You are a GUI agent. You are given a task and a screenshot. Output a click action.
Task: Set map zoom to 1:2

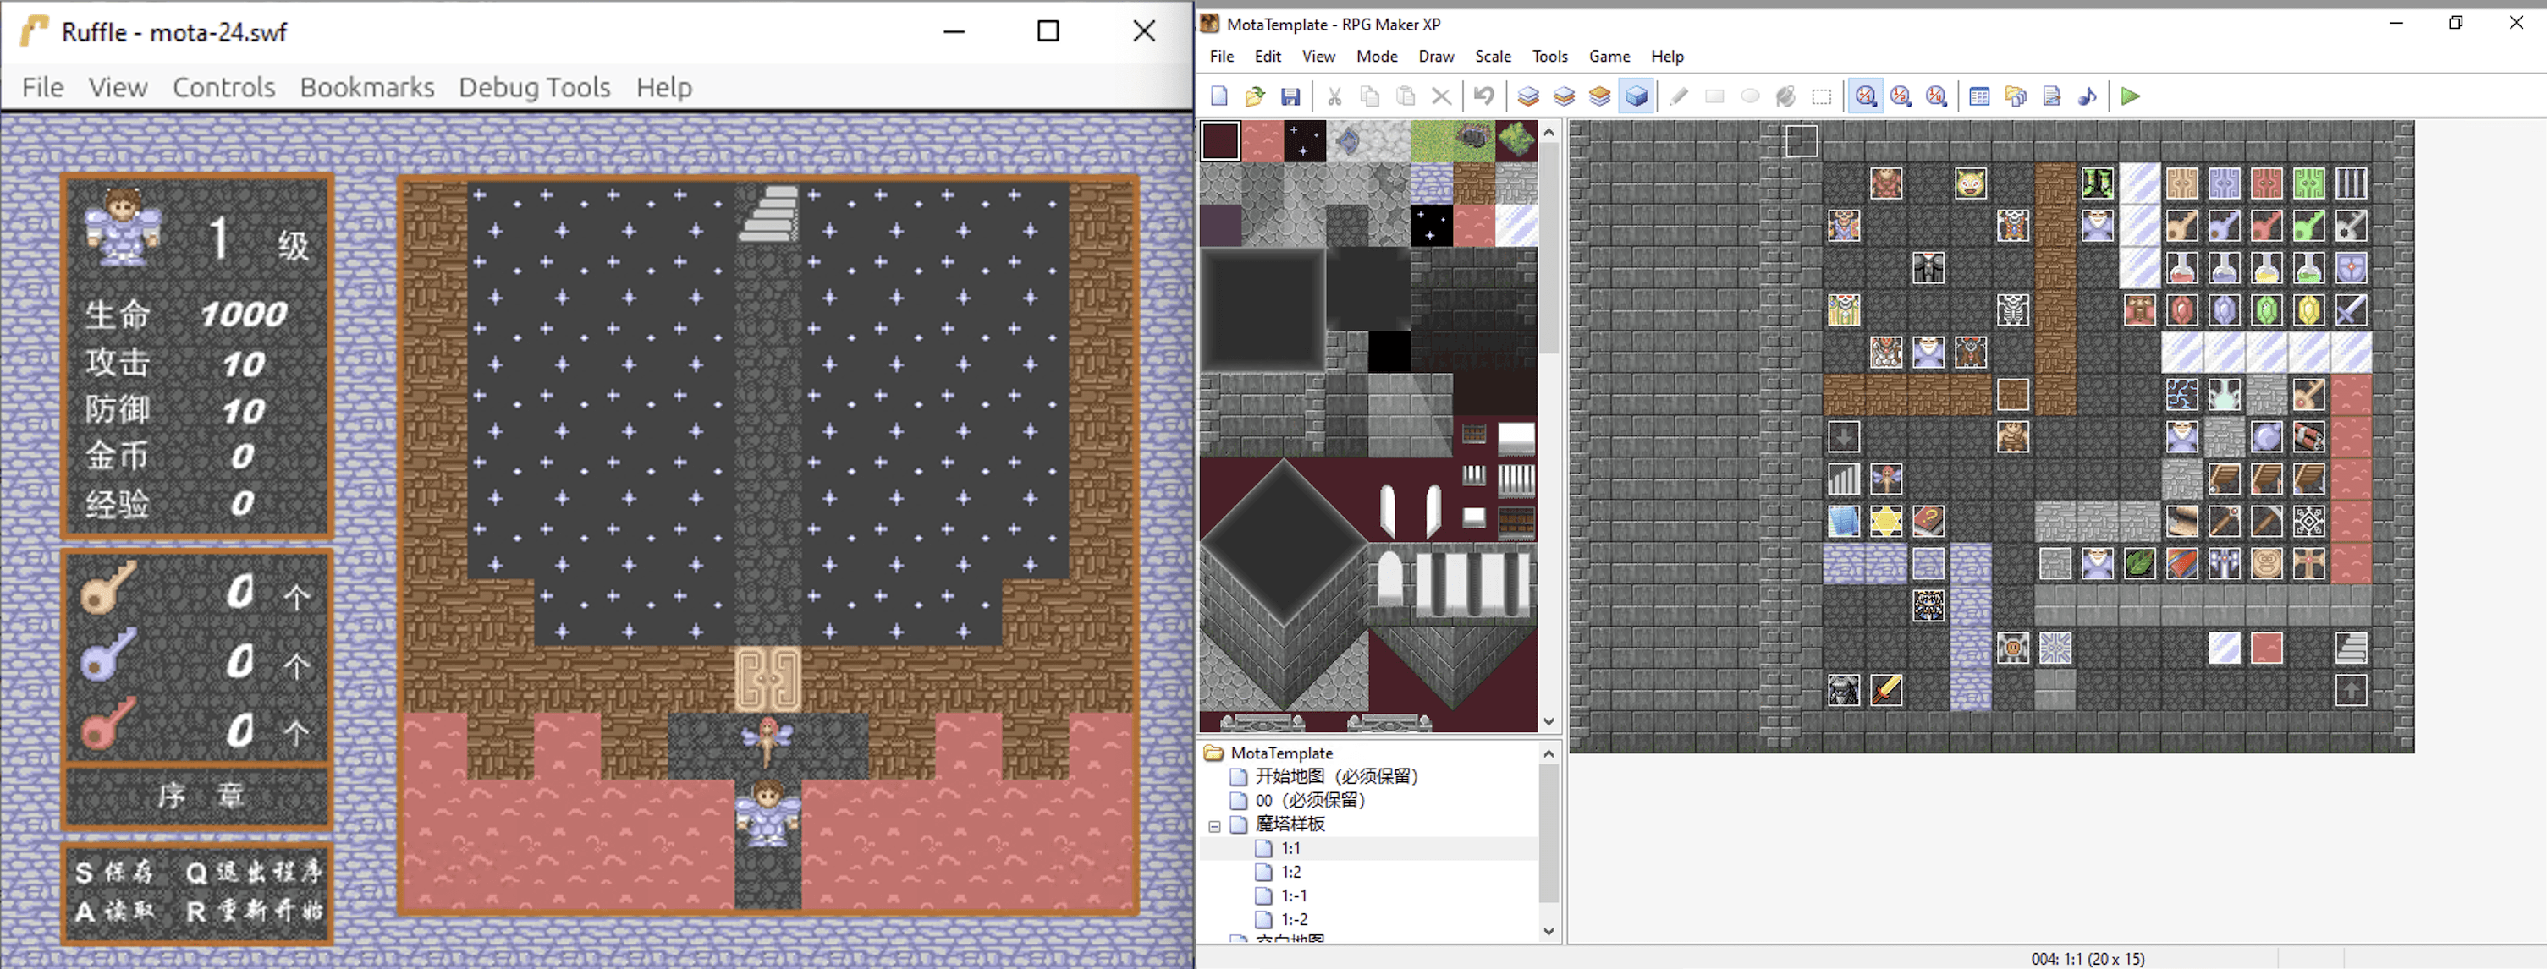[1900, 96]
